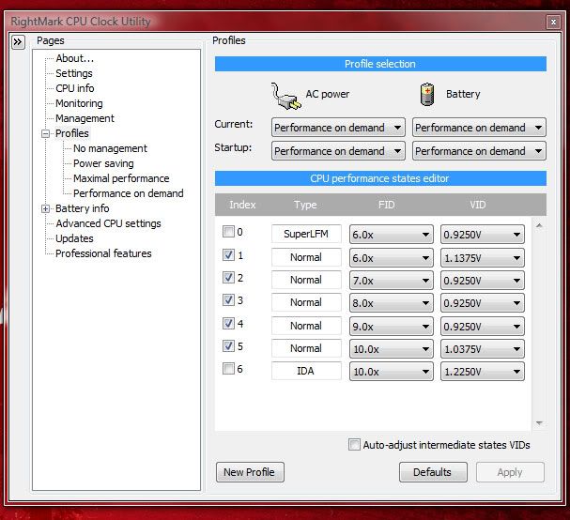570x520 pixels.
Task: Open AC power Current profile dropdown
Action: pos(338,128)
